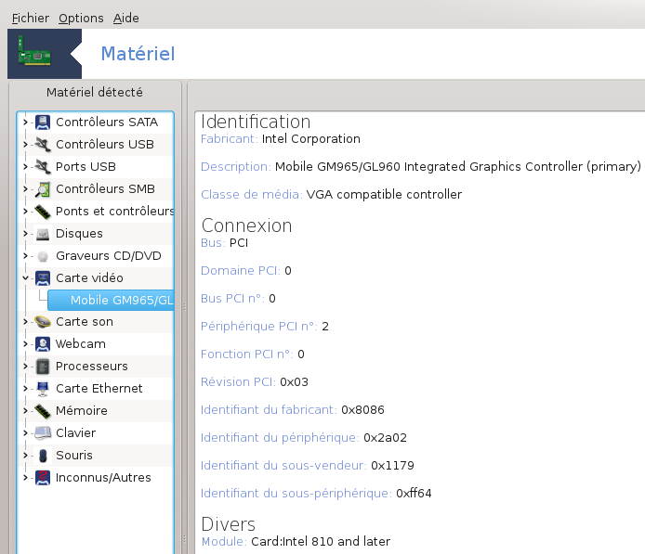645x554 pixels.
Task: Expand the Mémoire tree node
Action: tap(25, 411)
